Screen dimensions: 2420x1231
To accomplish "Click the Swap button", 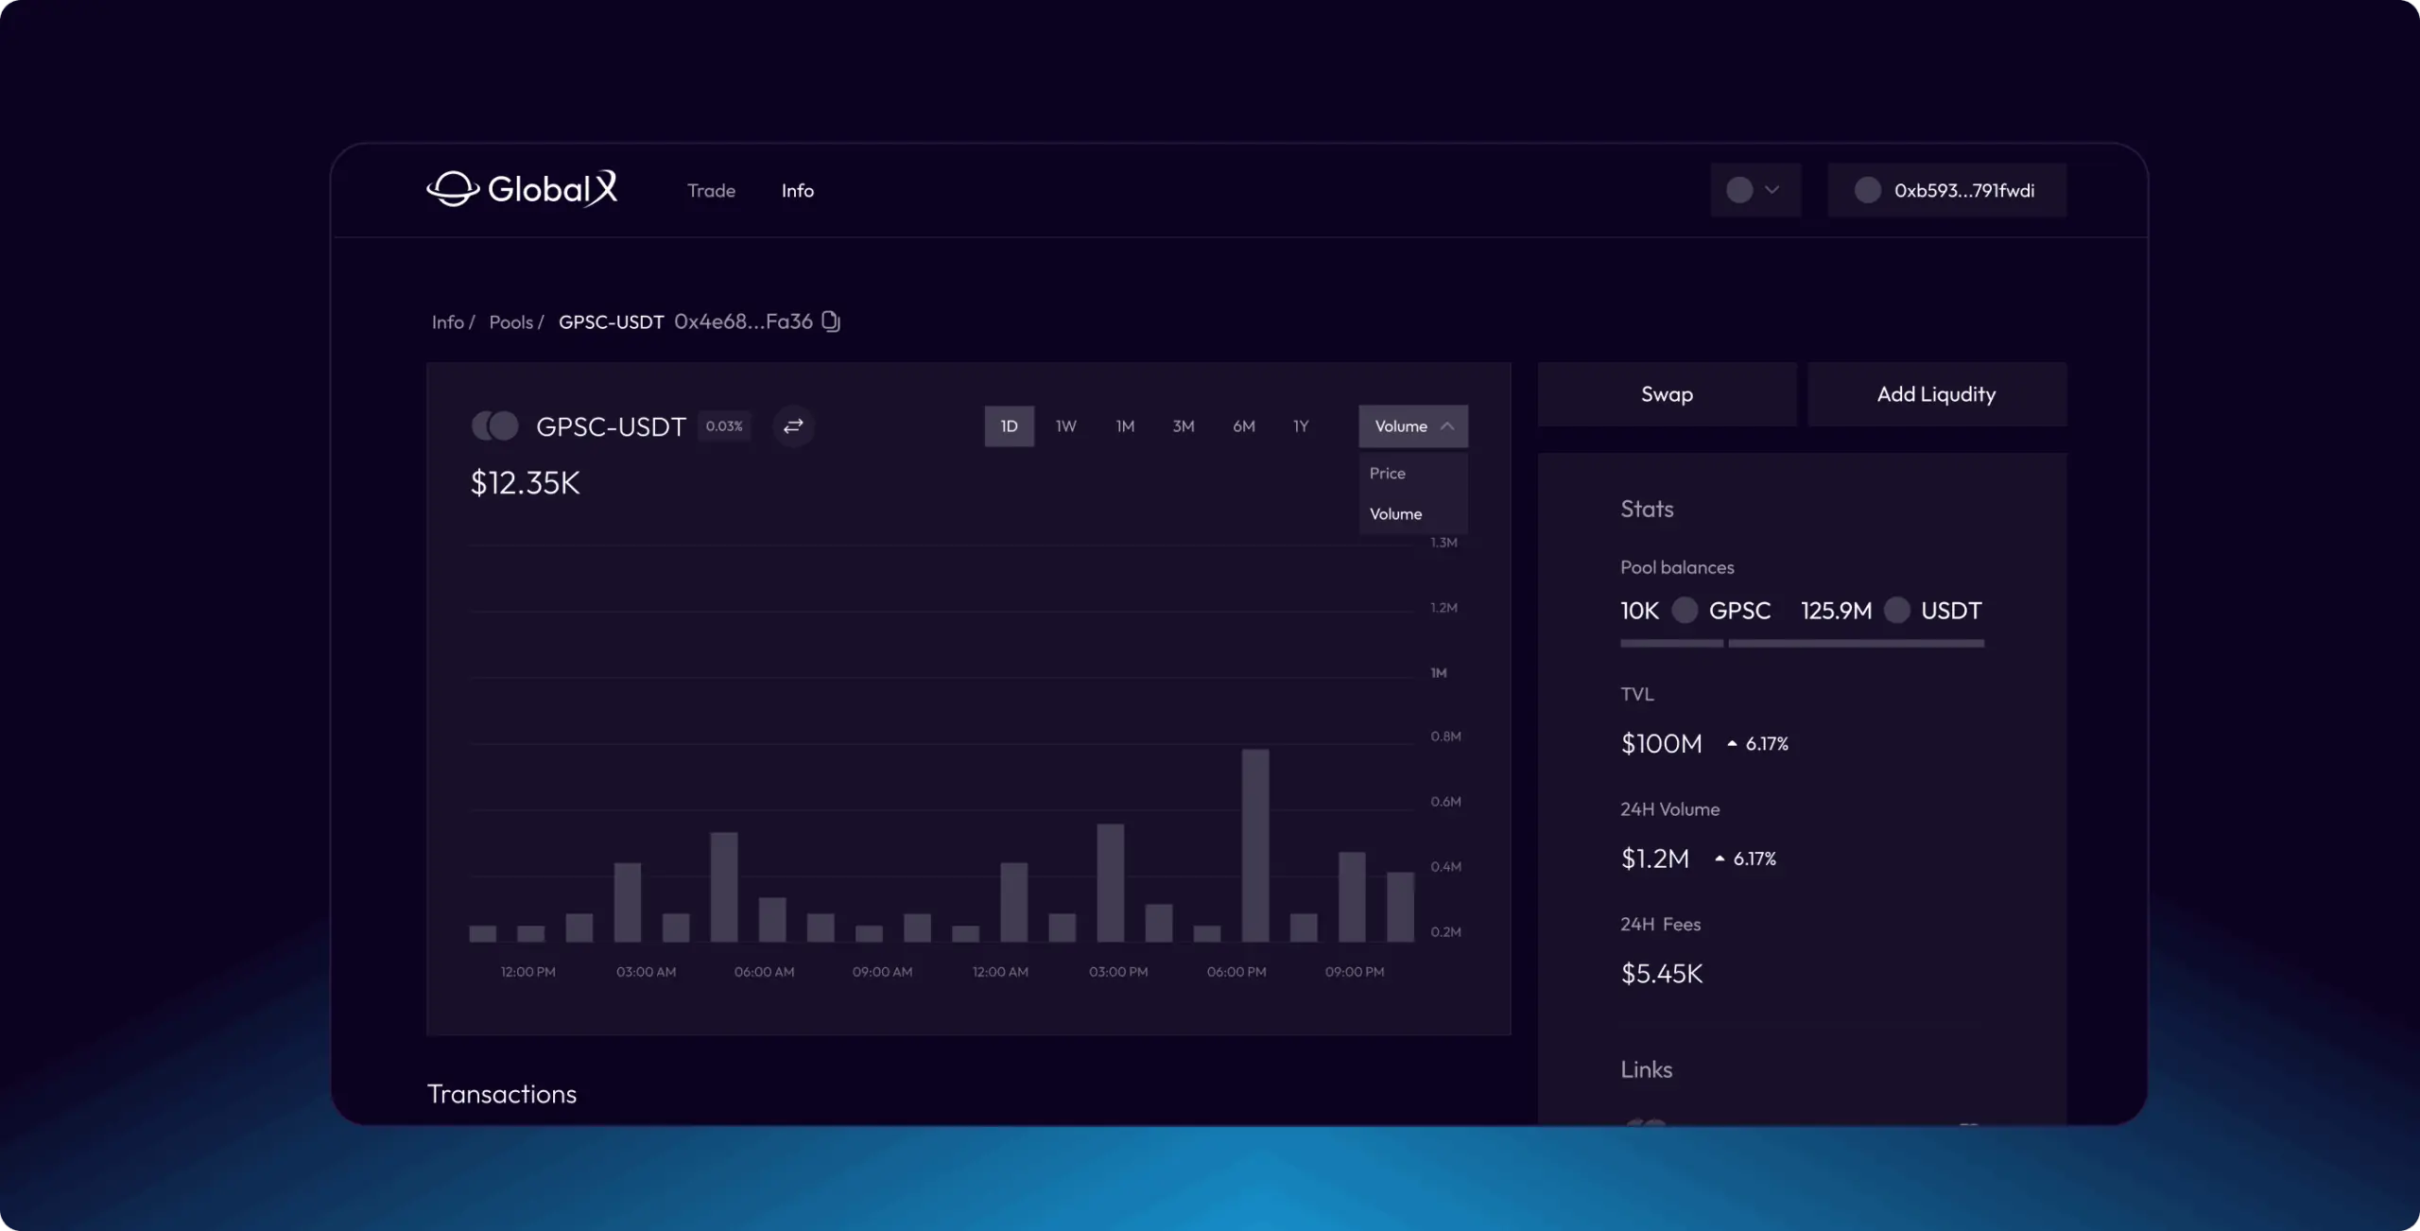I will [x=1667, y=394].
